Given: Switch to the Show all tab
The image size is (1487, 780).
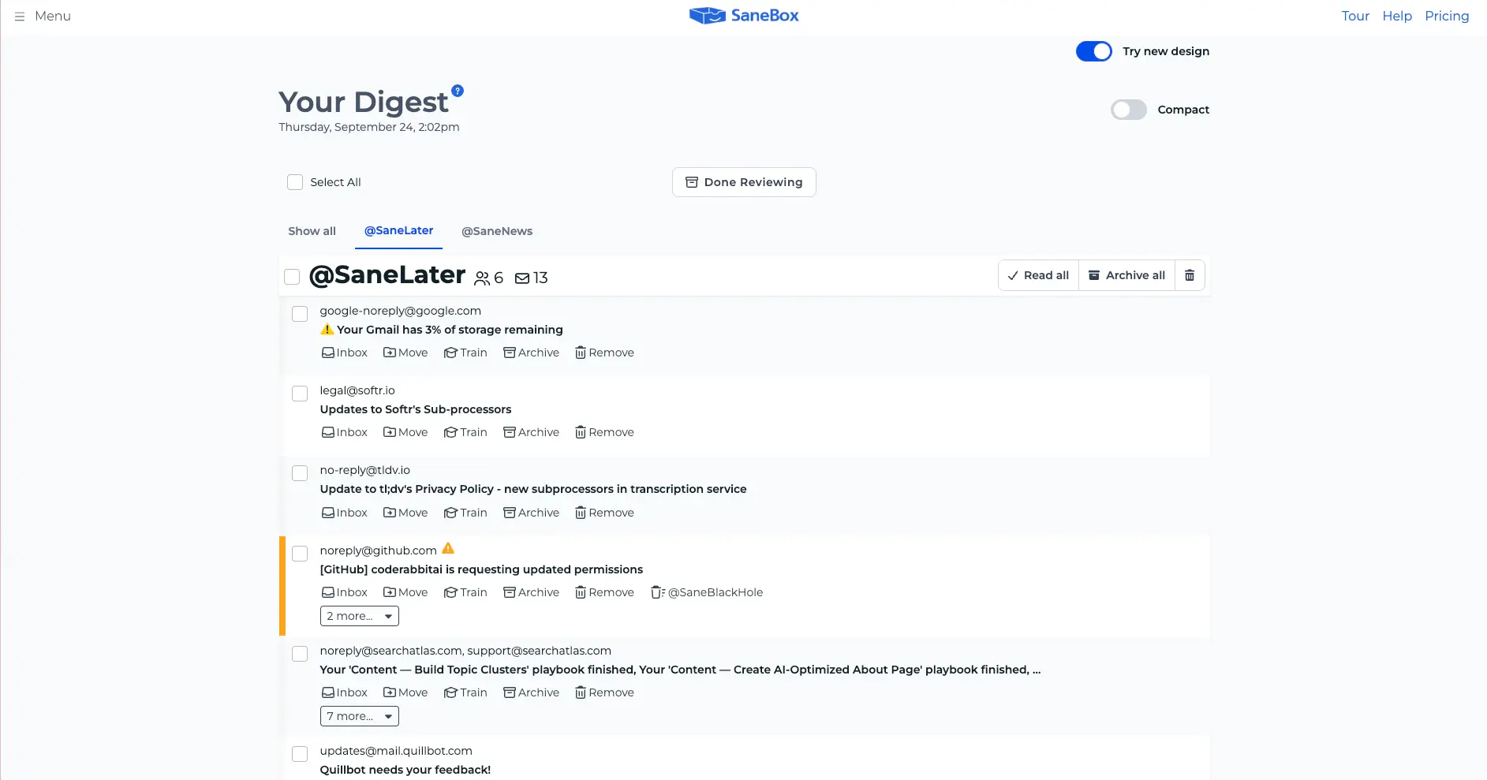Looking at the screenshot, I should tap(312, 231).
